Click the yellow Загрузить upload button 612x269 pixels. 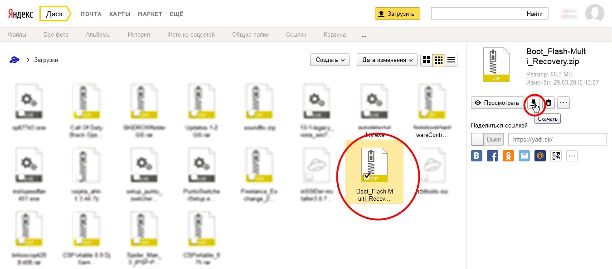[397, 14]
